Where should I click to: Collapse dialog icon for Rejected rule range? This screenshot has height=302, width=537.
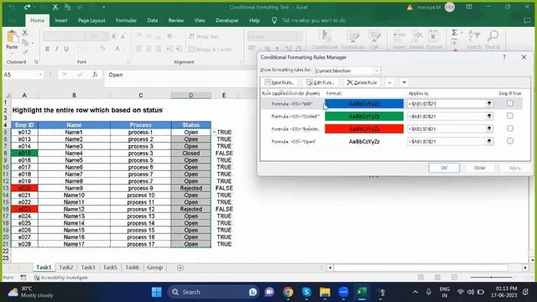point(489,128)
